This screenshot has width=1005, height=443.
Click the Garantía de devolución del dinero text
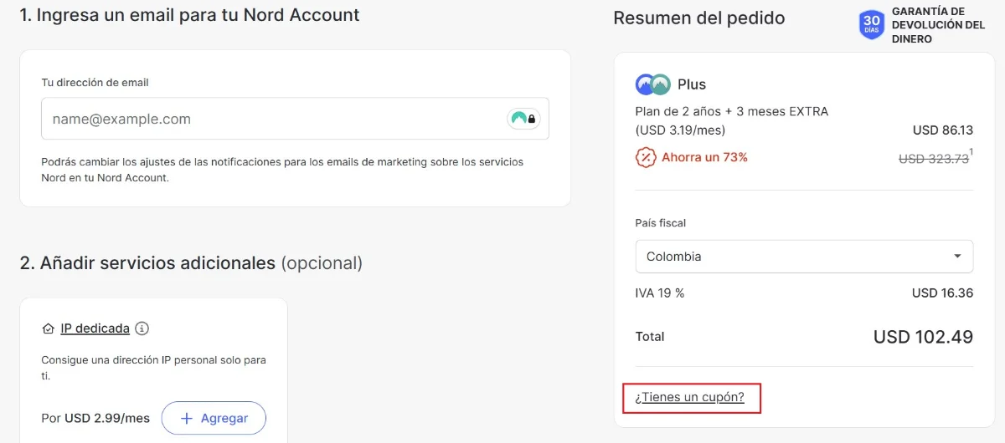(938, 25)
